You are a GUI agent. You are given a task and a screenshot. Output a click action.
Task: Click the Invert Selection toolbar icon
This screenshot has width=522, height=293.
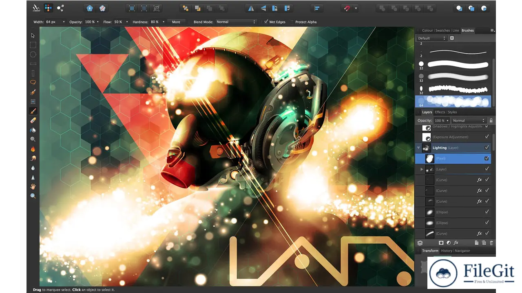[x=156, y=8]
